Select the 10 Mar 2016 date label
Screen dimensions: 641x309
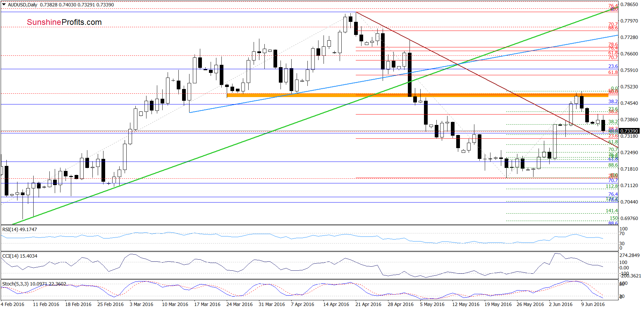[x=175, y=304]
